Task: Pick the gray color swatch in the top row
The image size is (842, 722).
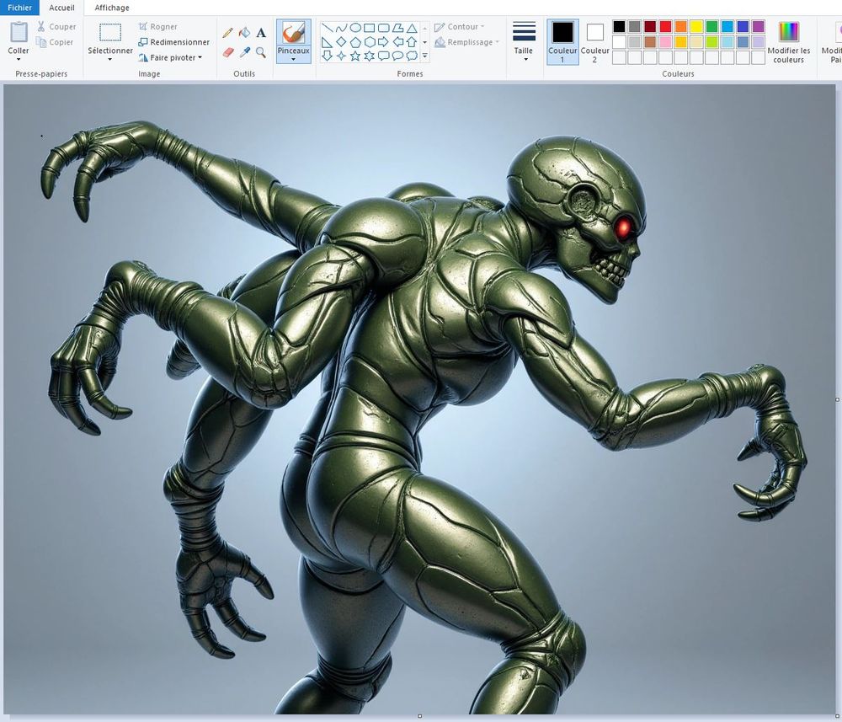Action: (x=635, y=26)
